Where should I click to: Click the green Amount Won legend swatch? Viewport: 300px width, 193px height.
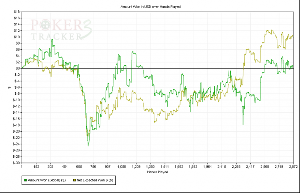(x=25, y=180)
